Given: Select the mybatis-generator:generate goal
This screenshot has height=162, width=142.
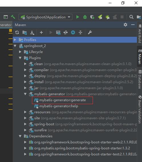Looking at the screenshot, I should pos(62,100).
